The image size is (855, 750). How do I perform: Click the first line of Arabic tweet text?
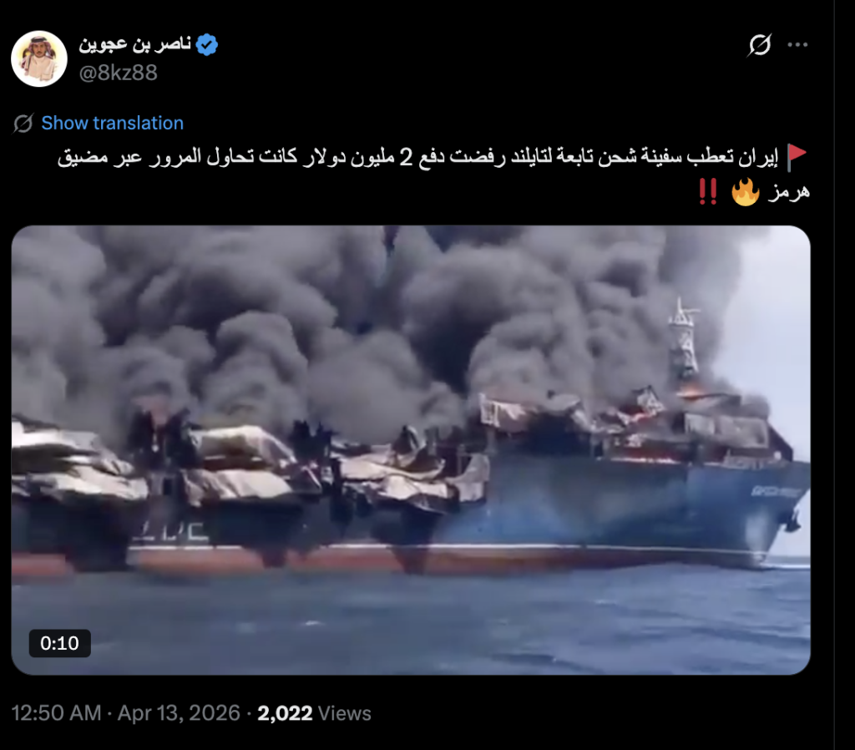417,157
